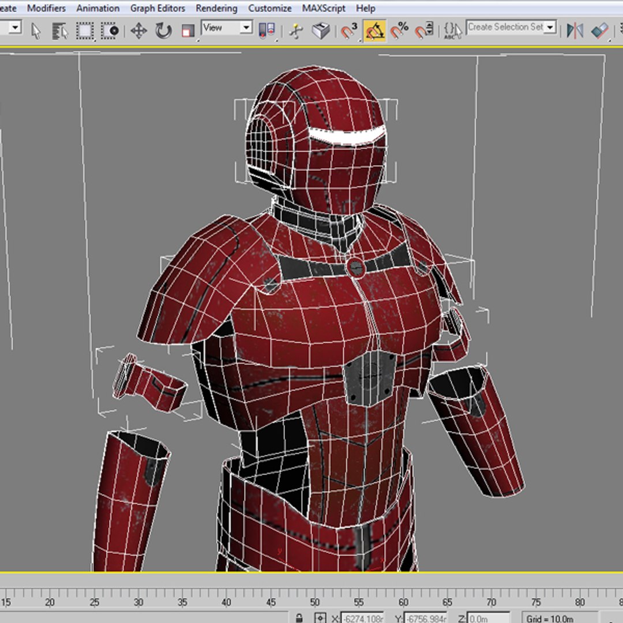Click the Use Pivot Point Center icon
623x623 pixels.
click(267, 31)
